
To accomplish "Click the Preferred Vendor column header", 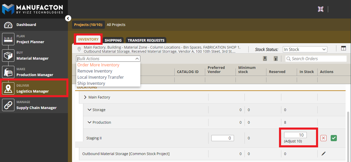I will (216, 70).
